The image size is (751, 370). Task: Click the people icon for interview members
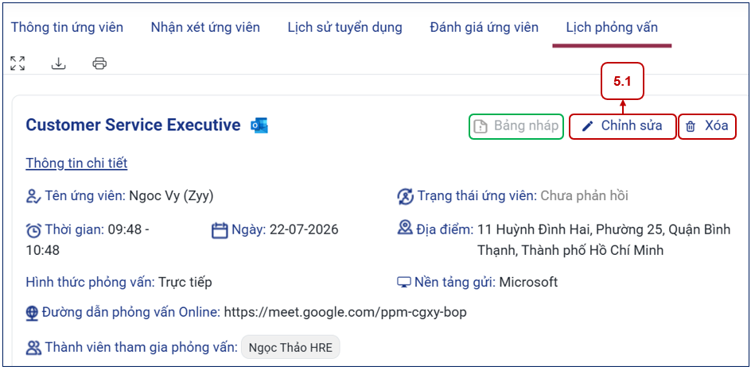coord(34,348)
